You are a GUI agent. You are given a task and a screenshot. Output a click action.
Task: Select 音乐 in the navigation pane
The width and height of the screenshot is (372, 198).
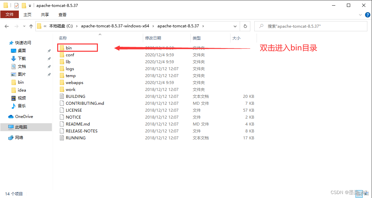coord(22,106)
